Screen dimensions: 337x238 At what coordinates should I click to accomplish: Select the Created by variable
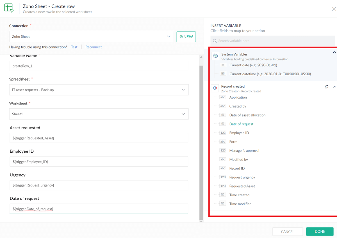tap(238, 106)
